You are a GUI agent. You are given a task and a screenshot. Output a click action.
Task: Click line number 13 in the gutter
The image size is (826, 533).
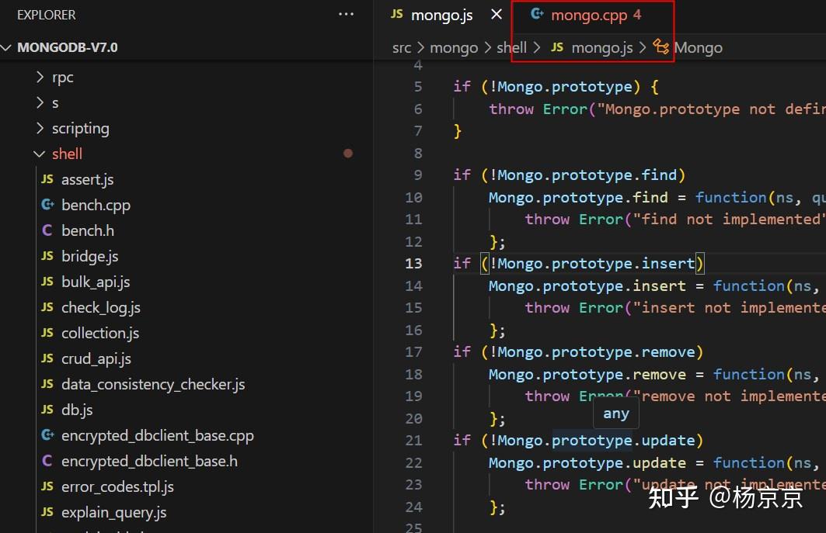pos(413,263)
